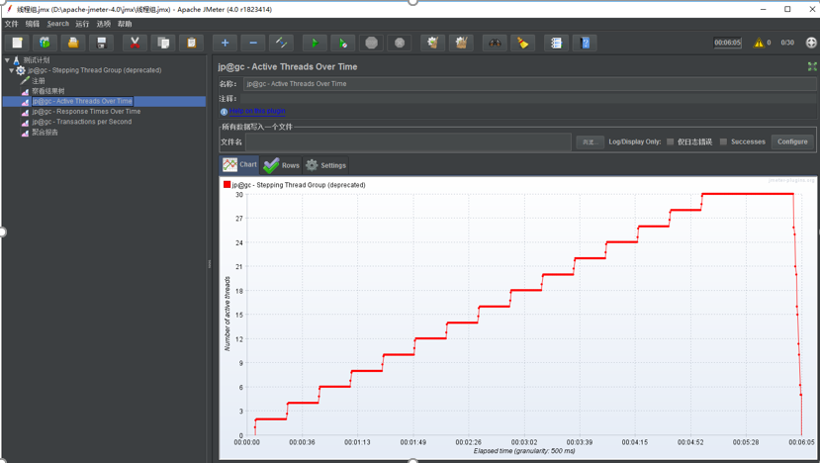Click the 文件名 filename input field
The height and width of the screenshot is (463, 820).
[x=409, y=141]
